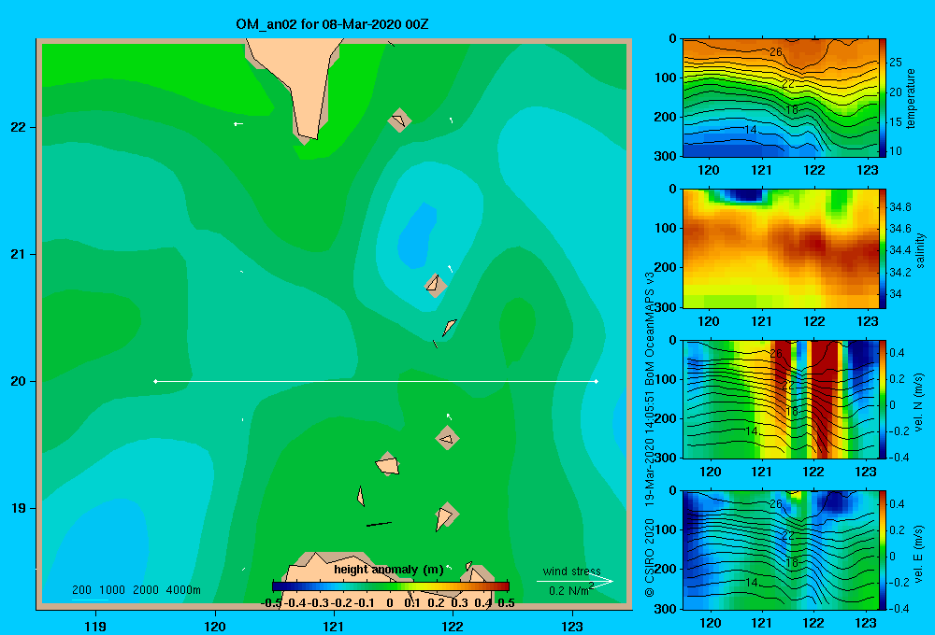Click latitude label 19 on main map
Image resolution: width=935 pixels, height=635 pixels.
[x=19, y=508]
